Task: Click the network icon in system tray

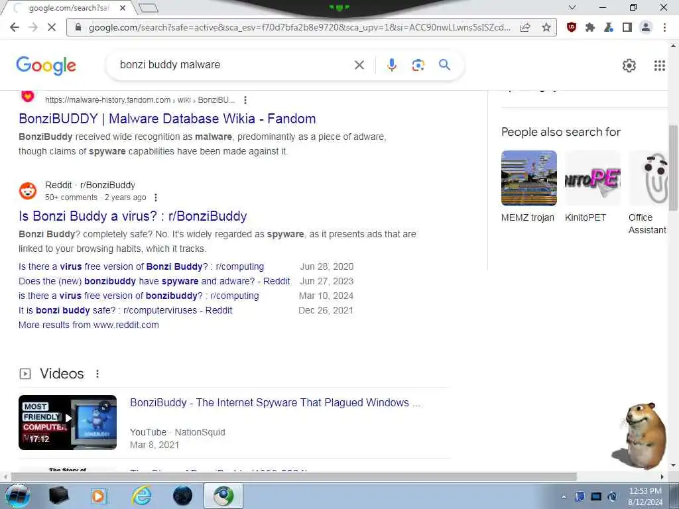Action: [596, 496]
